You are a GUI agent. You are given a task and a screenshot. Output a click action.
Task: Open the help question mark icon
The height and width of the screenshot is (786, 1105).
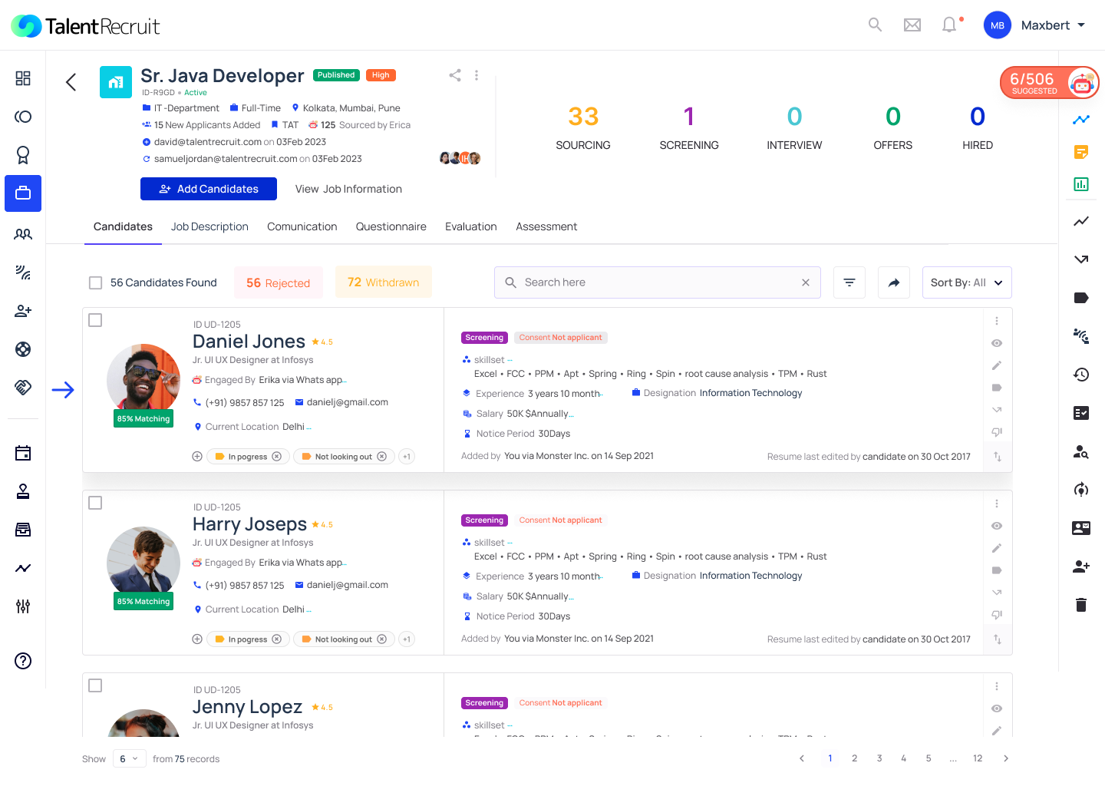coord(23,661)
